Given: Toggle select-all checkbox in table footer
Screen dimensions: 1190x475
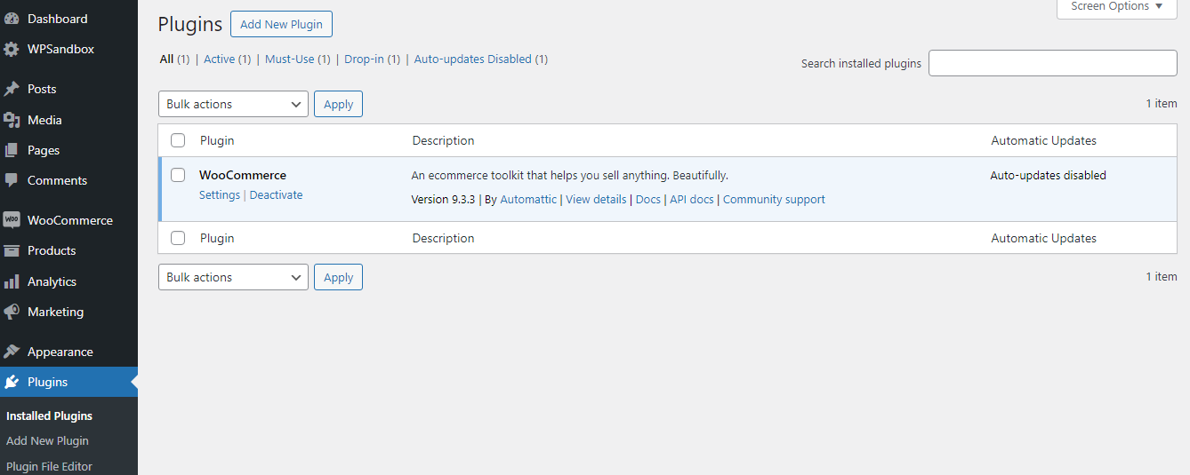Looking at the screenshot, I should (x=178, y=238).
